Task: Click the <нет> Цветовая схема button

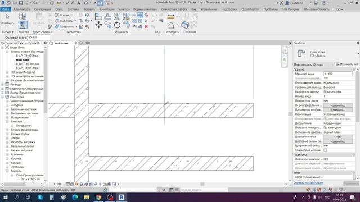Action: [x=337, y=137]
